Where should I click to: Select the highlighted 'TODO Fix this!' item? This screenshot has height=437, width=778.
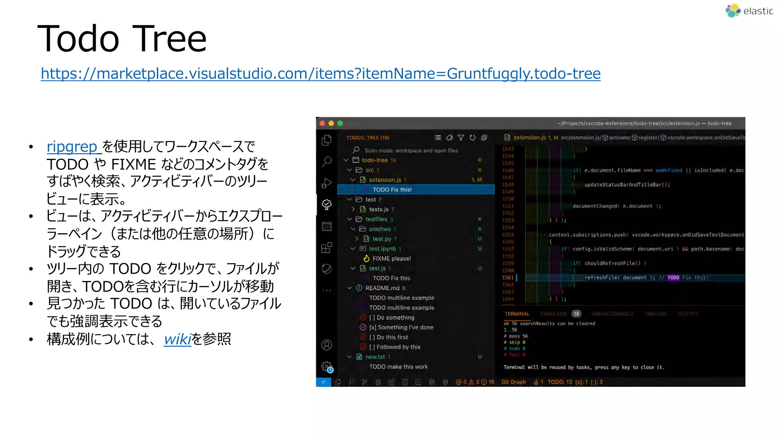pyautogui.click(x=416, y=190)
